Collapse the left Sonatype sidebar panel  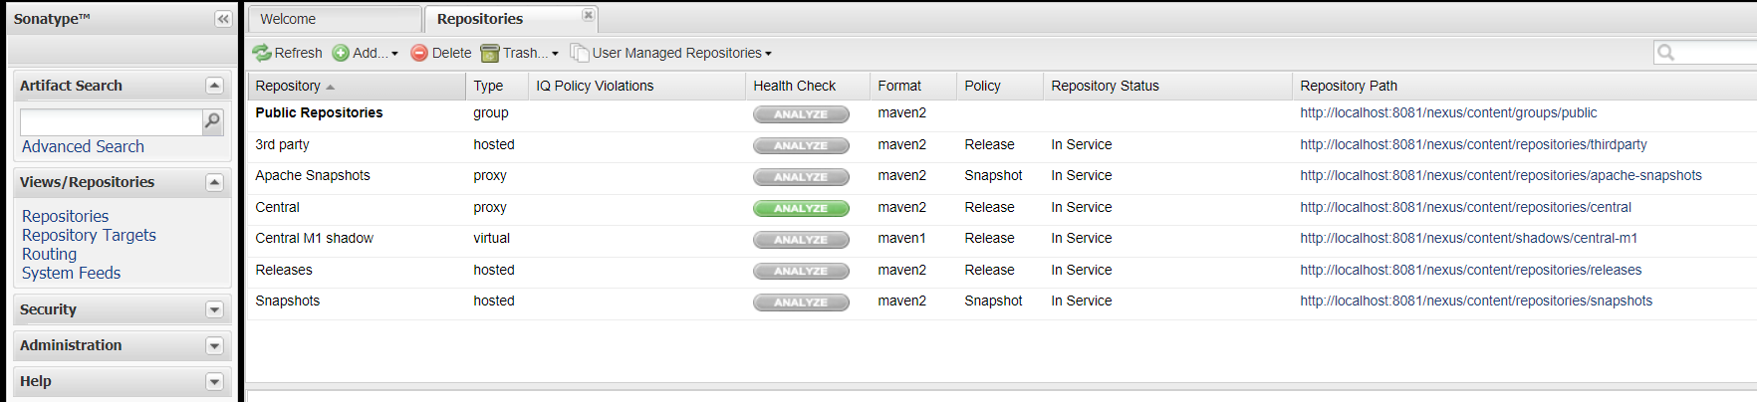223,19
